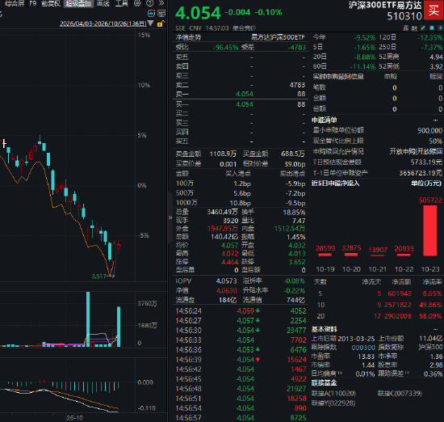444x422 pixels.
Task: Click the 10-19 inflow bar 28599
Action: click(x=325, y=255)
